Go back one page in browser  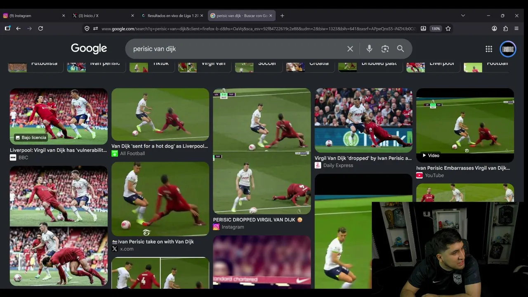pyautogui.click(x=18, y=28)
